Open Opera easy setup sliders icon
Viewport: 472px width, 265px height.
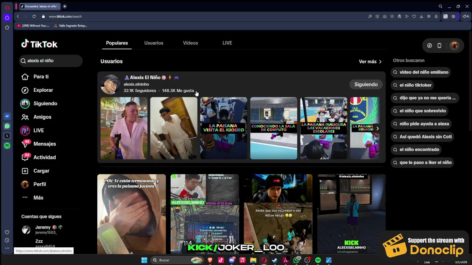pos(428,16)
